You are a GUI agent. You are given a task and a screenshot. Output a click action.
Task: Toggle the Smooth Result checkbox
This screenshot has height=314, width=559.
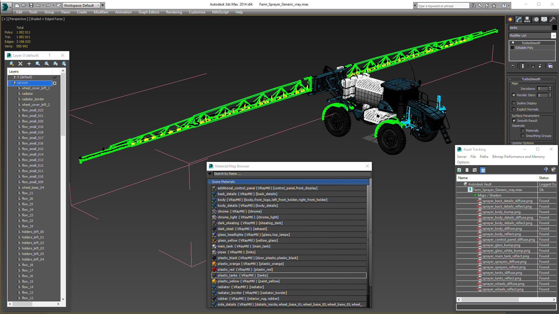click(514, 121)
